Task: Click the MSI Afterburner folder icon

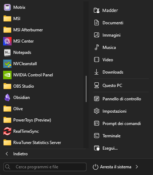Action: (x=7, y=30)
